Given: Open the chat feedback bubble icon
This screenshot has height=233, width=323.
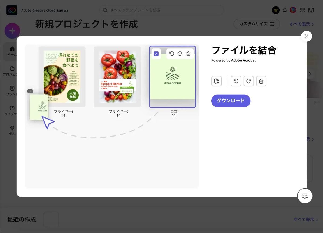Looking at the screenshot, I should [x=305, y=196].
